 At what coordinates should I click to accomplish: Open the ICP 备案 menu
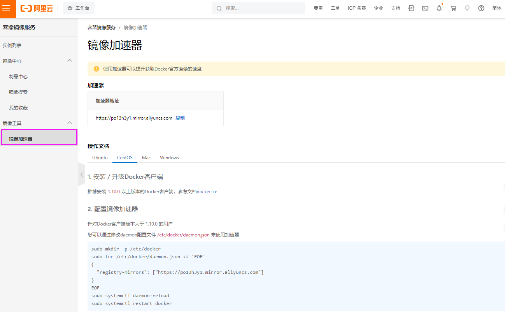click(357, 8)
